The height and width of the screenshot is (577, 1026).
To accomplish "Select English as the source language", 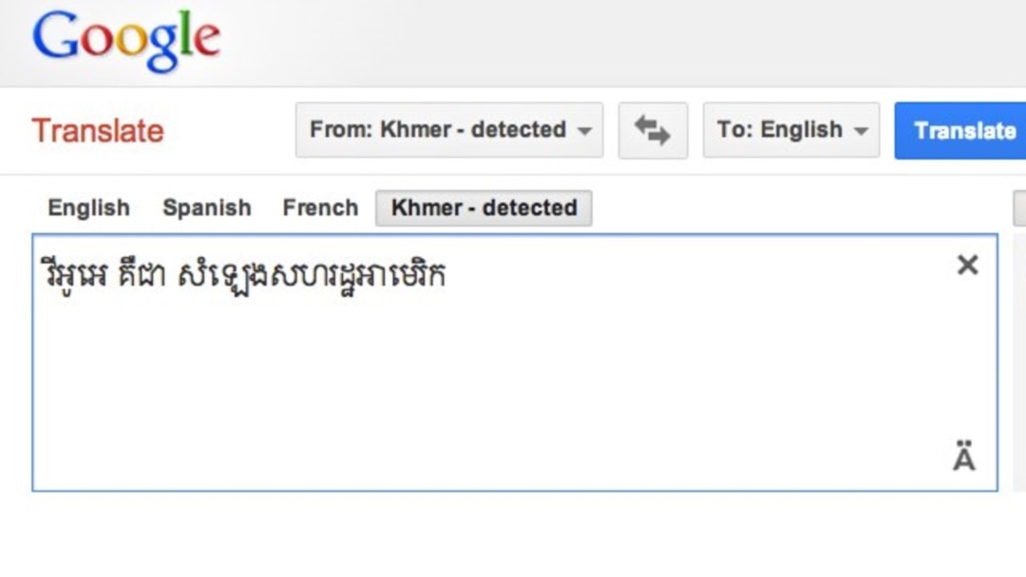I will (88, 208).
